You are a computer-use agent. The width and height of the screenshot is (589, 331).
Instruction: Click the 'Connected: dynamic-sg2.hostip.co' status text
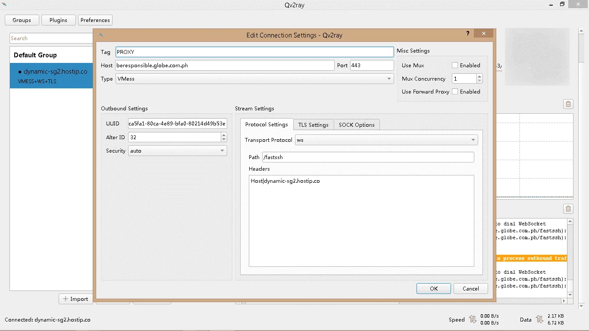pos(47,320)
